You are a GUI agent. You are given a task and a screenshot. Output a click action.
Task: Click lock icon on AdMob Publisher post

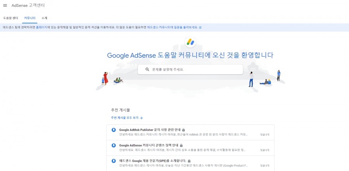(183, 130)
